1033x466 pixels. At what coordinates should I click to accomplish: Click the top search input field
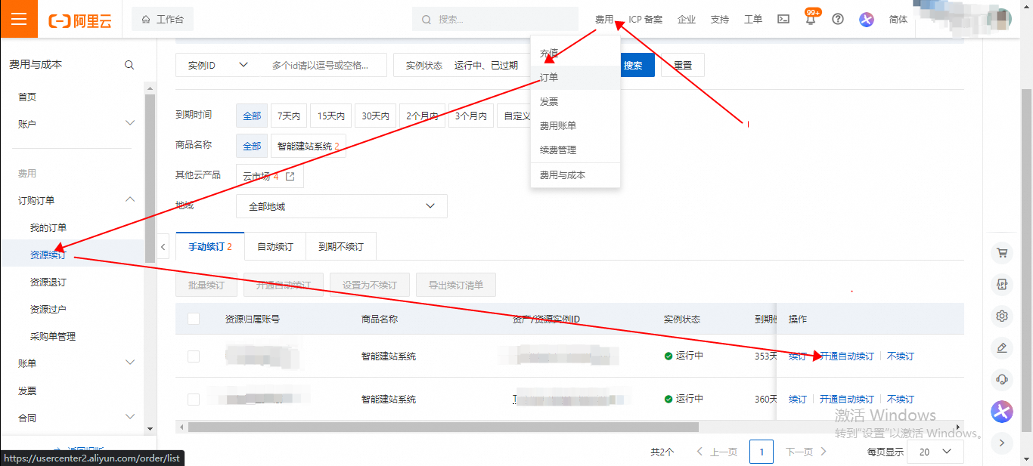495,20
